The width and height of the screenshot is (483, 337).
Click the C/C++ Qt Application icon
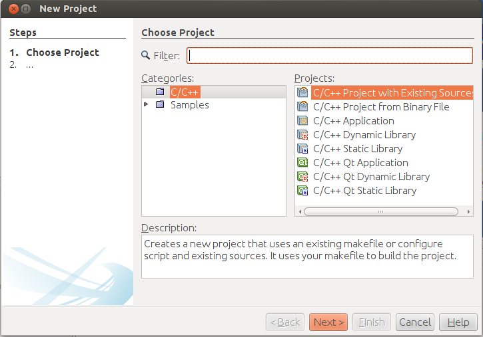(303, 163)
